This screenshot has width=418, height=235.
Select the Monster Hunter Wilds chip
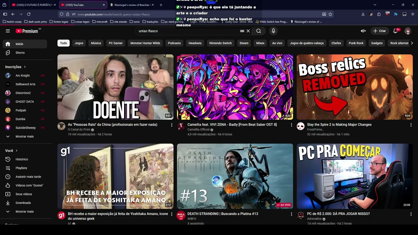click(x=145, y=43)
